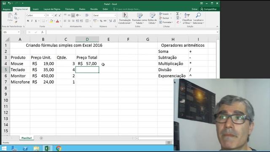Decrease font size with smaller A
The image size is (270, 152).
pyautogui.click(x=59, y=15)
